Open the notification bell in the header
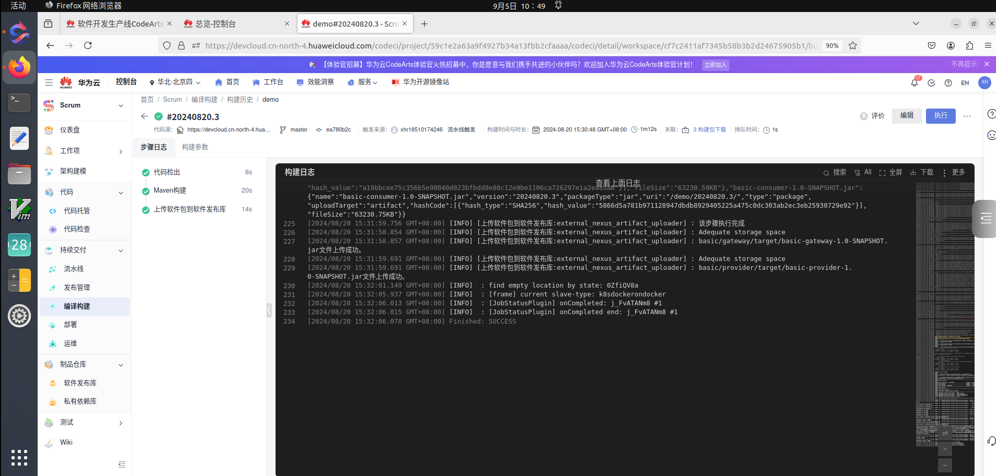 914,82
